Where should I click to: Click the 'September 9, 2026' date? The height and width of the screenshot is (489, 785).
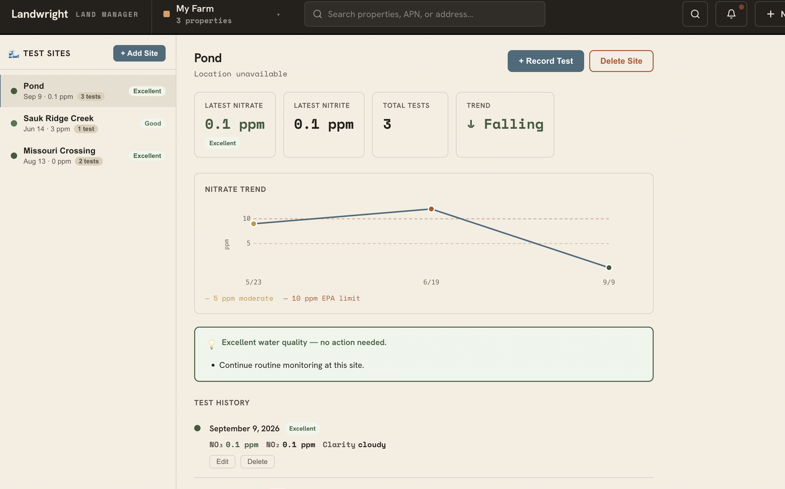tap(244, 428)
